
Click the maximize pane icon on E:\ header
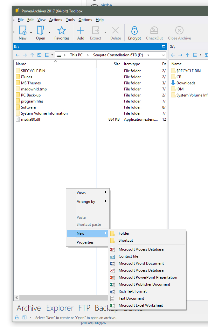click(x=164, y=46)
